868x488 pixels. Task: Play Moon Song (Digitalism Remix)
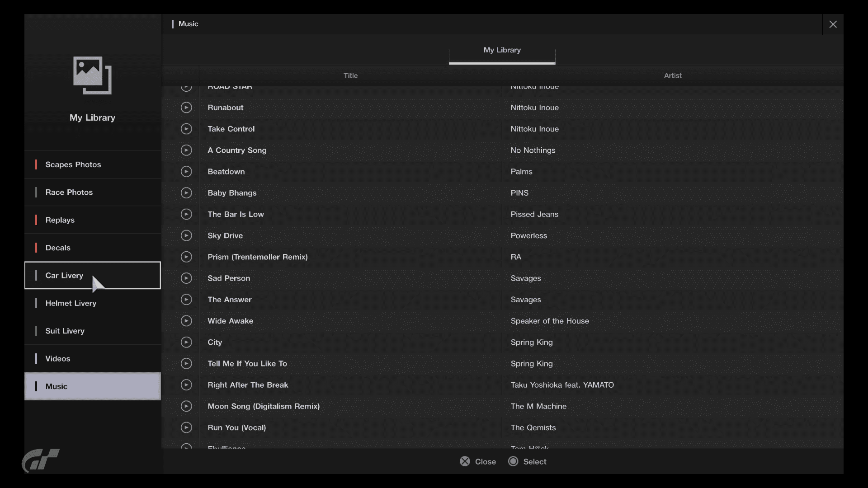pos(186,406)
